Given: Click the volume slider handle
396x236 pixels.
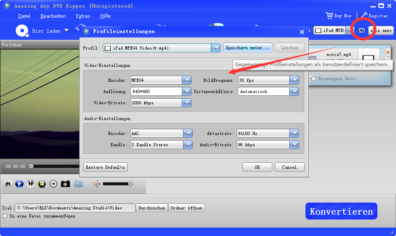Looking at the screenshot, I should tap(131, 184).
